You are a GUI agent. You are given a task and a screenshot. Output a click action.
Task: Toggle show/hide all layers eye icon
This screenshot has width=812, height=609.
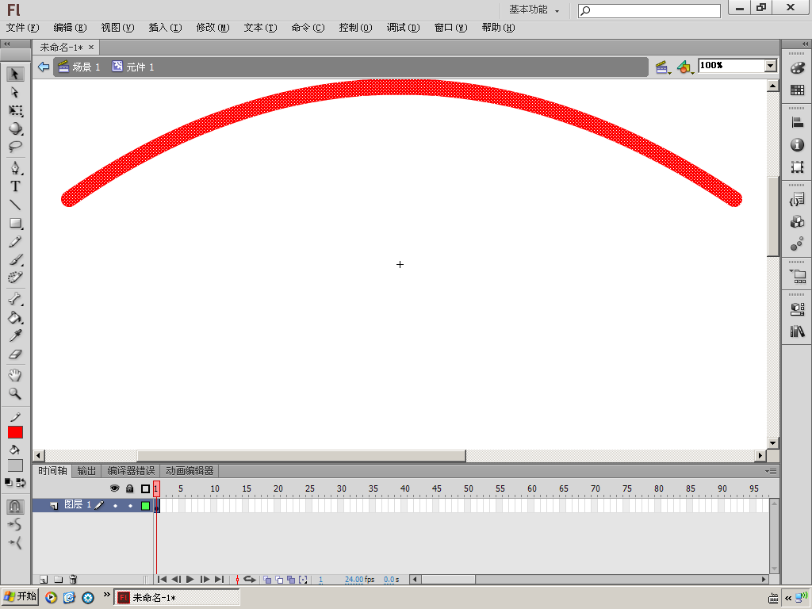point(114,488)
